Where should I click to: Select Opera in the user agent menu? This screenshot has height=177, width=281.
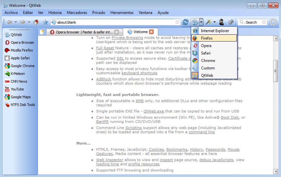point(214,46)
